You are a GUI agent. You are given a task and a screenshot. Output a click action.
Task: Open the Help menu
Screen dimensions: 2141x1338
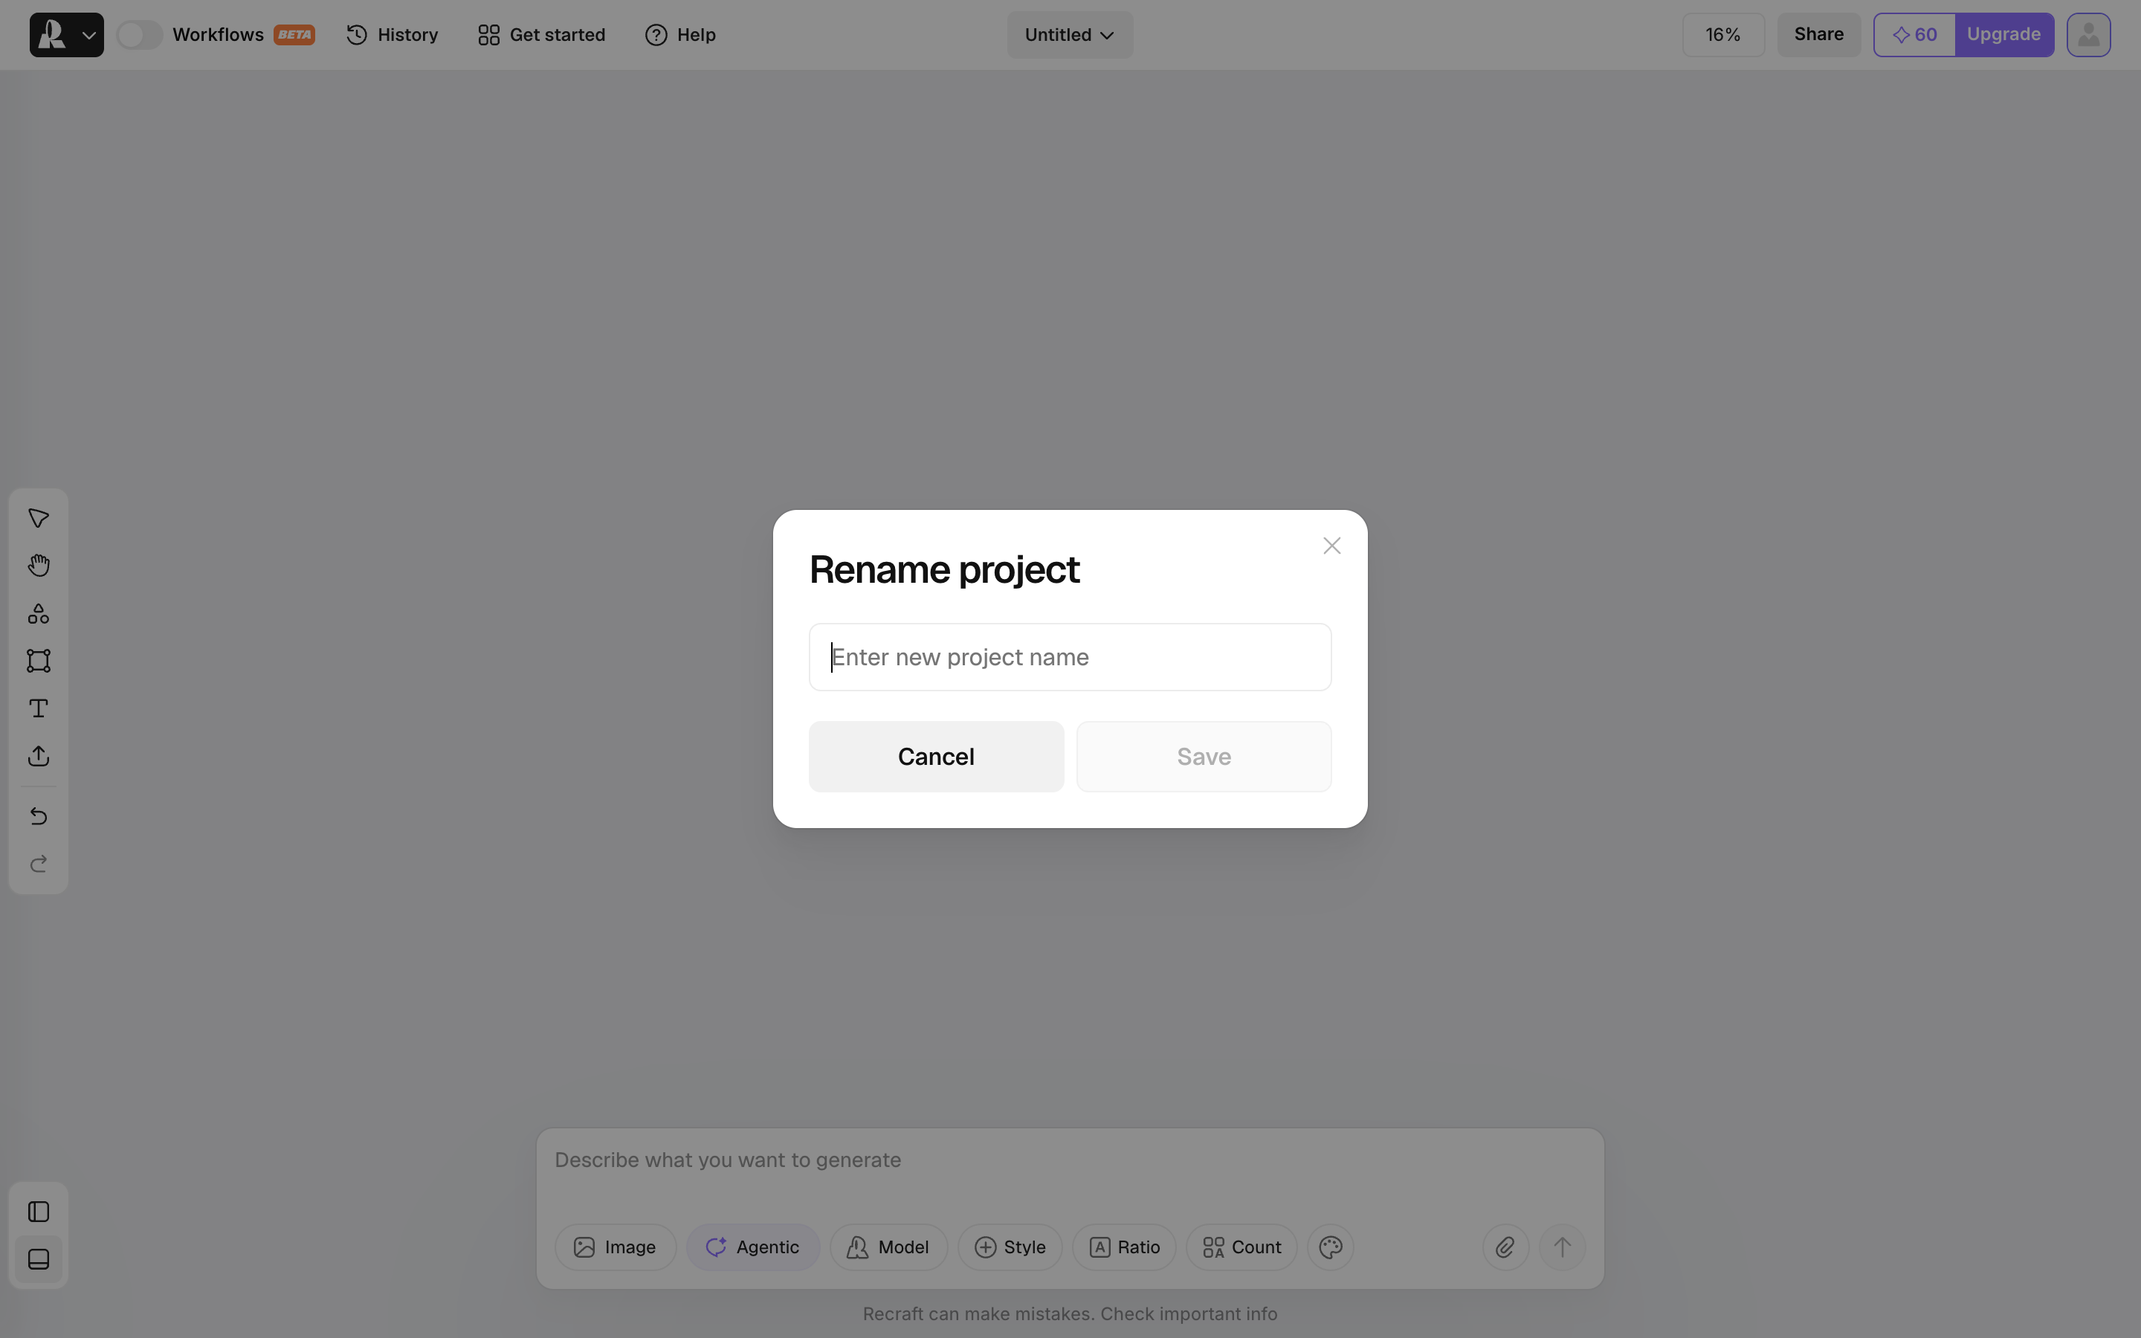(x=680, y=34)
